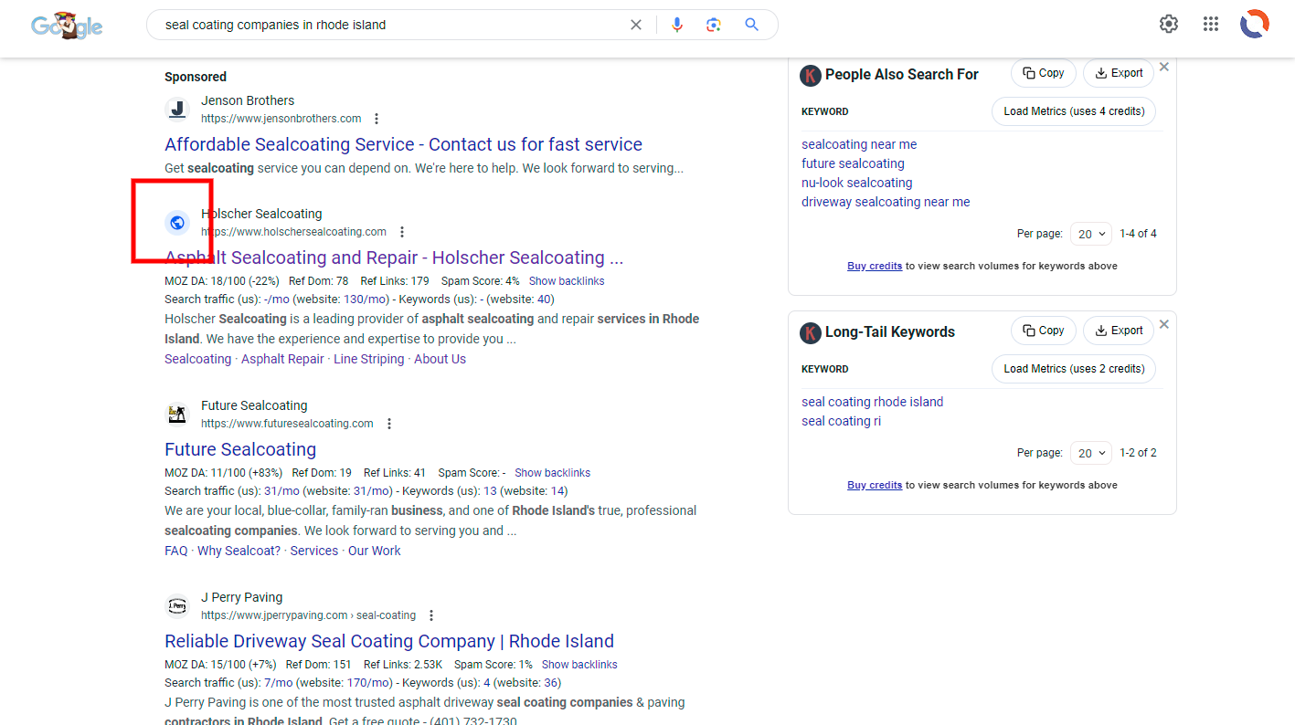Open the options menu beside jperrypaving.com

(x=431, y=615)
